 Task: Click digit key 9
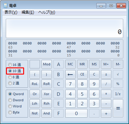[x=94, y=84]
